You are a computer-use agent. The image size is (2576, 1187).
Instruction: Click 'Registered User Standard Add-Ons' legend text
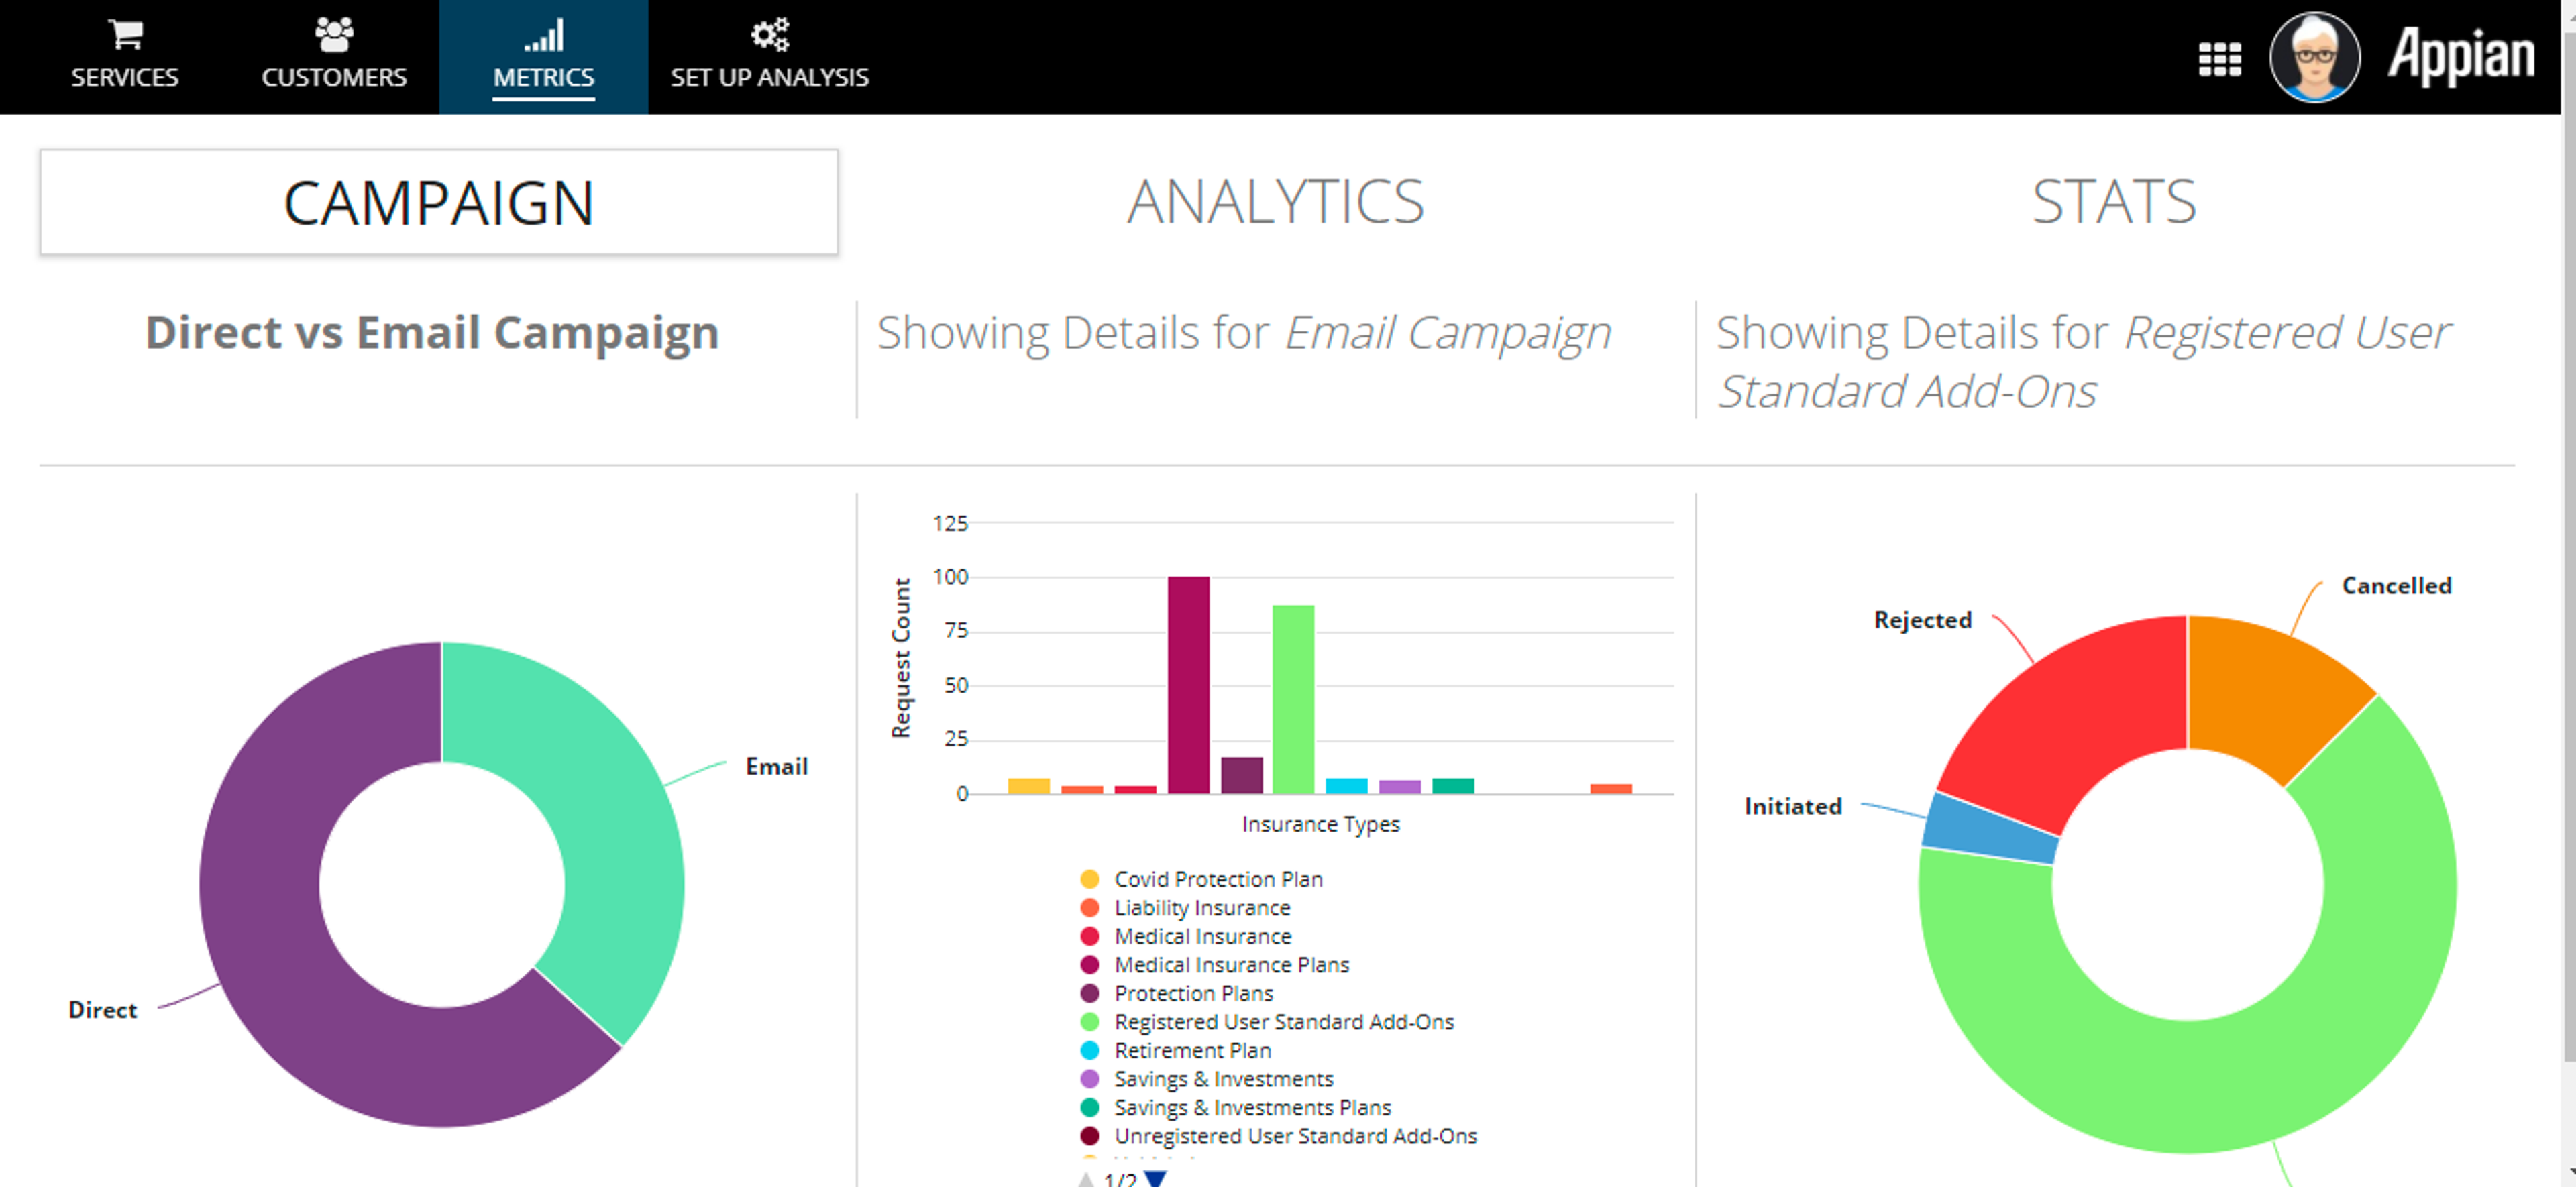coord(1284,1022)
